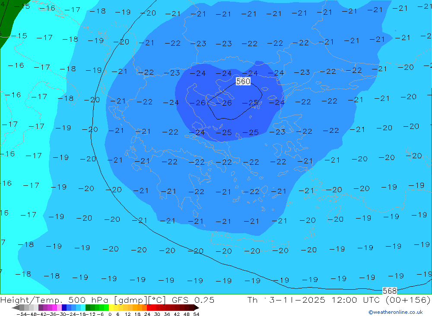This screenshot has width=432, height=316.
Task: Click the '[gdmp]' unit label in title
Action: (130, 300)
